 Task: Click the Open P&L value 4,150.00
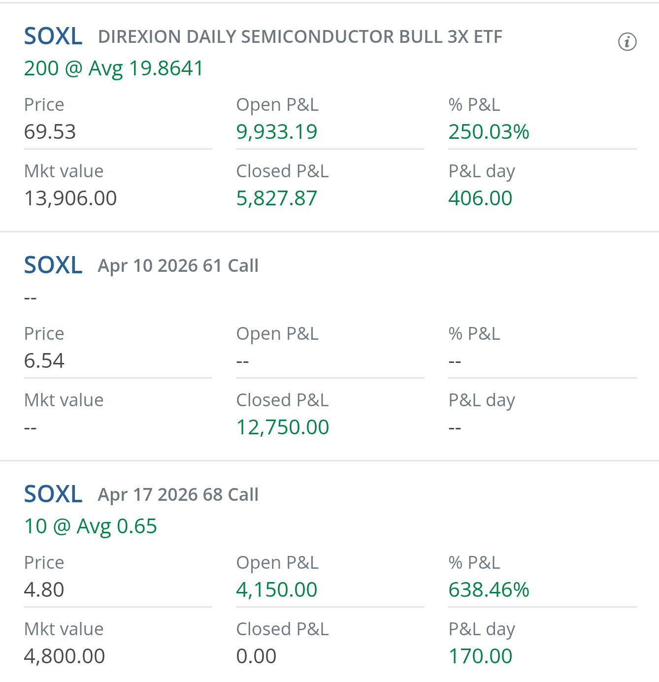(x=277, y=590)
